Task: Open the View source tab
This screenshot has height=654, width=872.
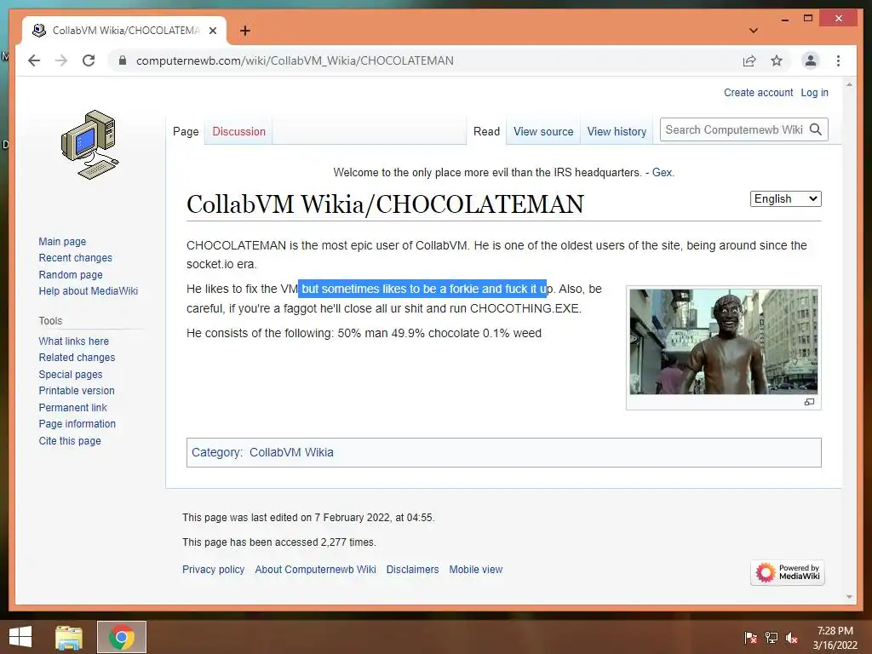Action: (x=543, y=132)
